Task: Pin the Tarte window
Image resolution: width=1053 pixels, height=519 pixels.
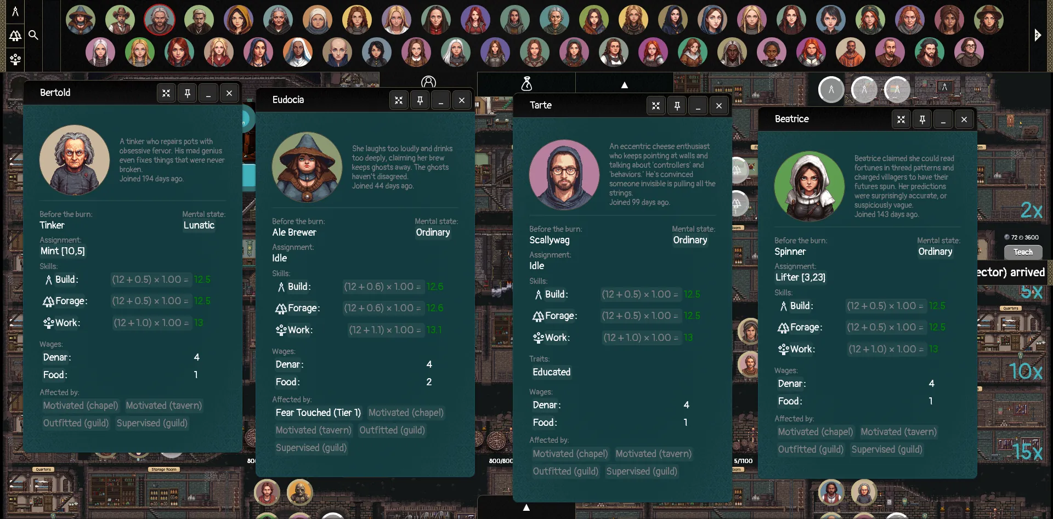Action: pyautogui.click(x=677, y=106)
